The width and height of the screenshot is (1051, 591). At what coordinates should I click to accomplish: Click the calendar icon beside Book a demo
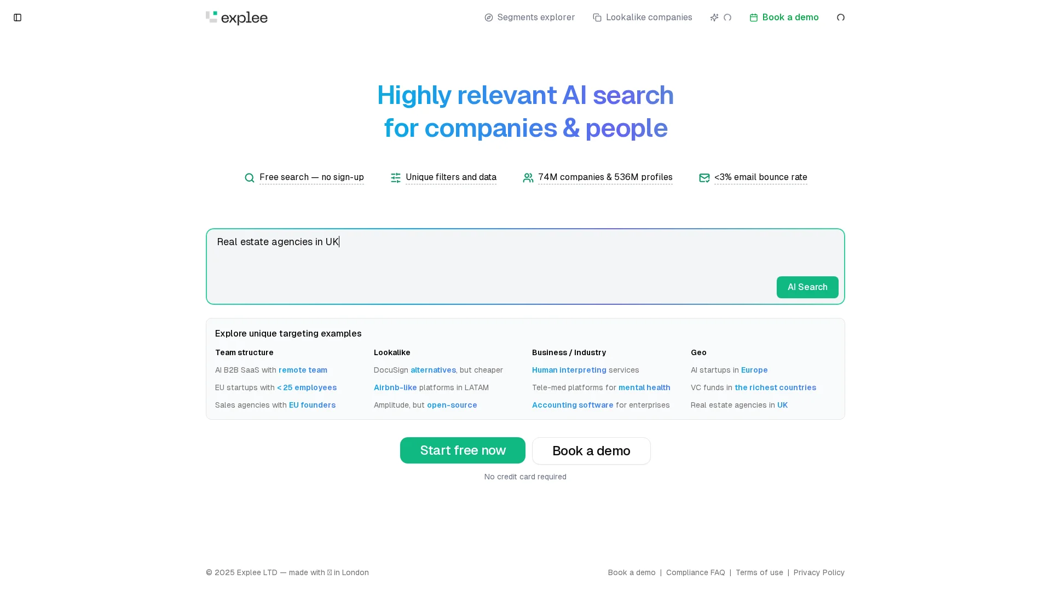pyautogui.click(x=754, y=18)
